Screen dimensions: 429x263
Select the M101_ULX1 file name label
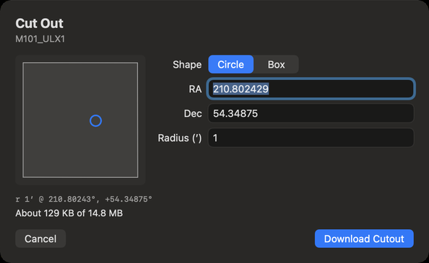pyautogui.click(x=40, y=39)
